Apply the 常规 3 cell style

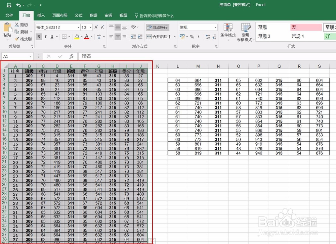coord(272,36)
